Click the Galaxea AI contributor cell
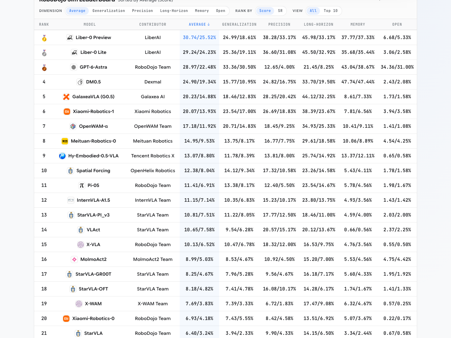 153,97
